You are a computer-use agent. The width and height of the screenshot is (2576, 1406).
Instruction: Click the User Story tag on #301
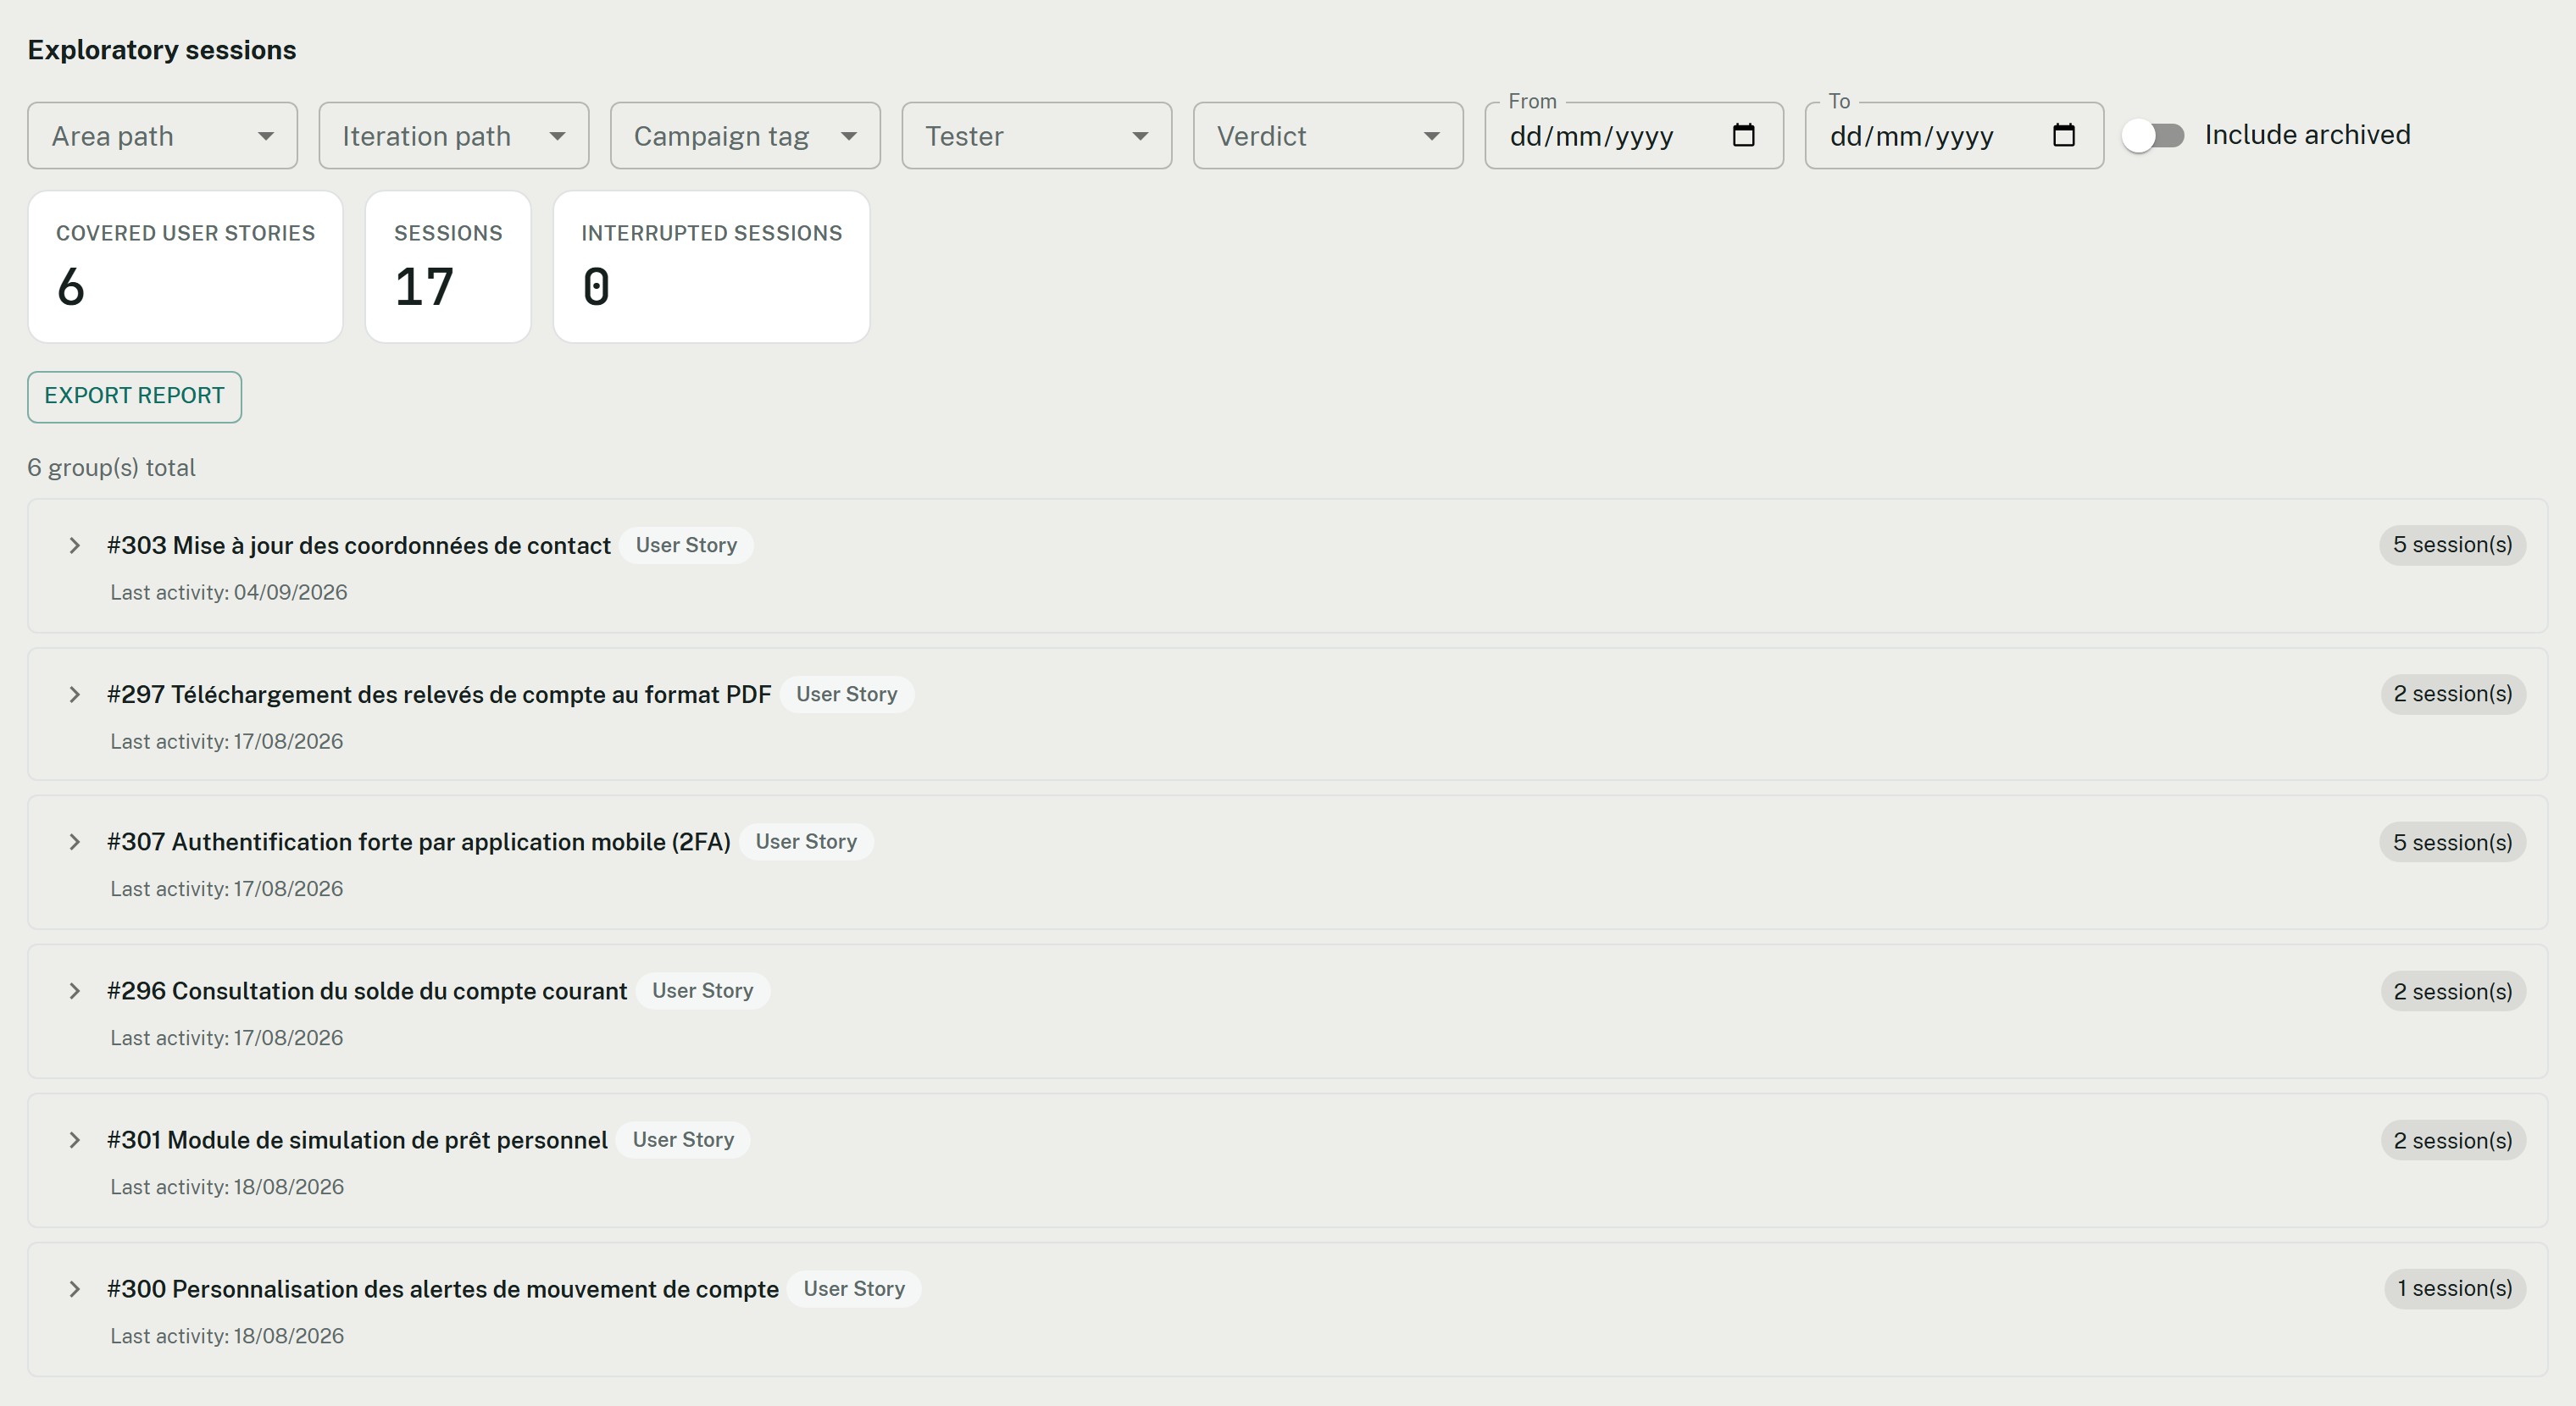pos(683,1140)
